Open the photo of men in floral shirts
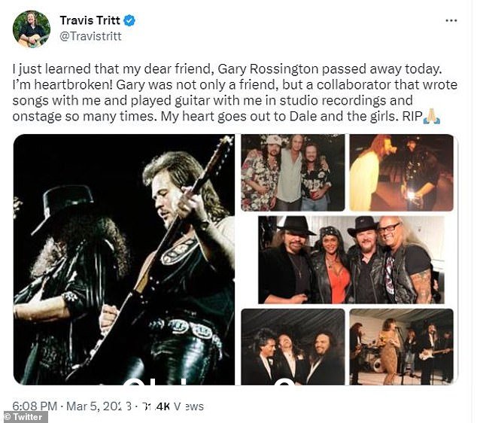This screenshot has width=477, height=423. (293, 172)
